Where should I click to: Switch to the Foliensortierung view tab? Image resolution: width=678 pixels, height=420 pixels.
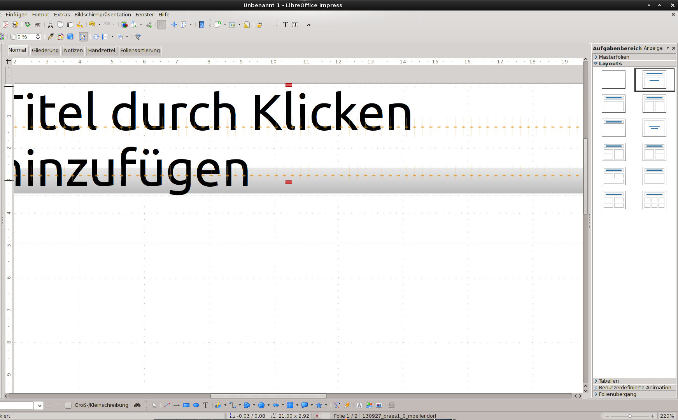140,50
